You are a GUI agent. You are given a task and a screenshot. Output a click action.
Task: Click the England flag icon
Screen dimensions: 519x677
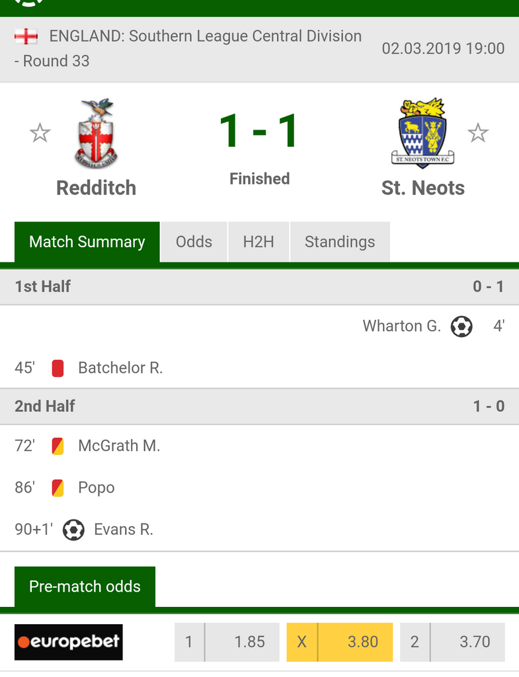[26, 36]
